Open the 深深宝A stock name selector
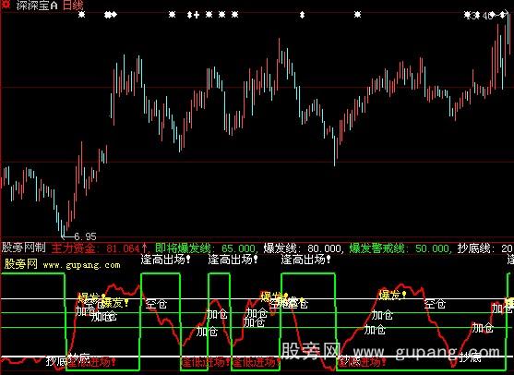514x375 pixels. coord(37,5)
